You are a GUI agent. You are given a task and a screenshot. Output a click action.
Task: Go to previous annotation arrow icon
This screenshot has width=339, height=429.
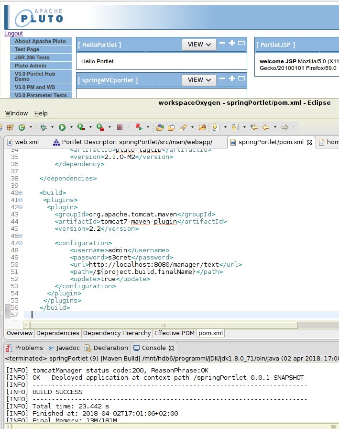(235, 127)
